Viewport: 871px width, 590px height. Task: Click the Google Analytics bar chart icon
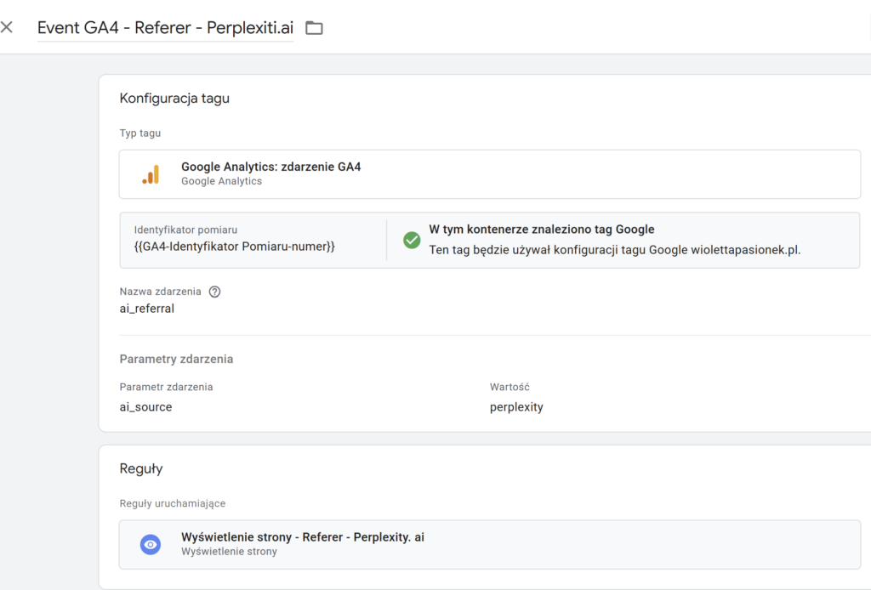[x=151, y=174]
